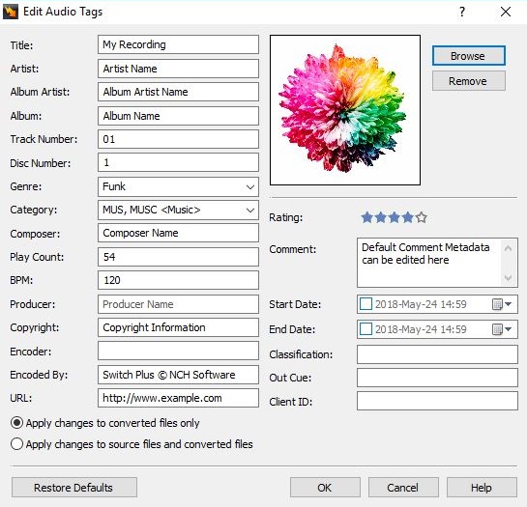Confirm with the OK button
Viewport: 527px width, 507px height.
[x=325, y=488]
